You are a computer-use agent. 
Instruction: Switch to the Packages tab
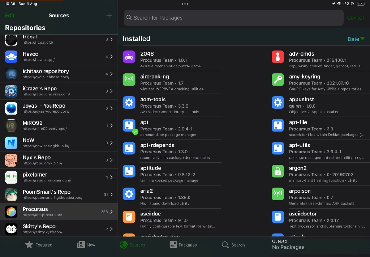183,245
